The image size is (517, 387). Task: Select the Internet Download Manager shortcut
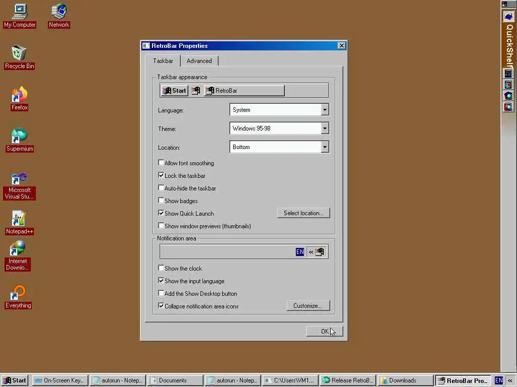[x=18, y=255]
